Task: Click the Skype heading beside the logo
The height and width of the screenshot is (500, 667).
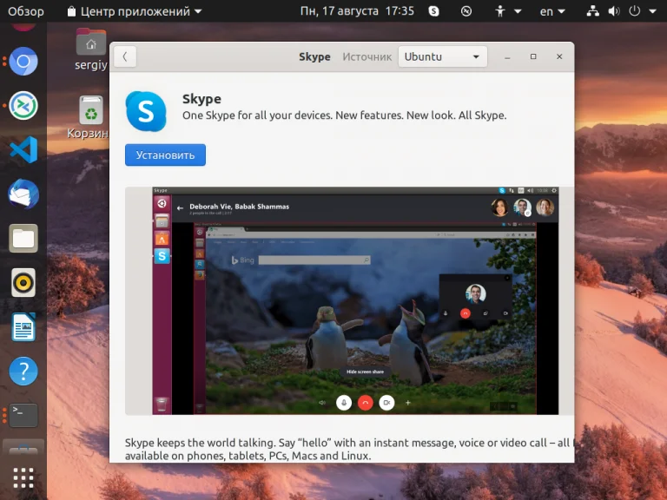Action: click(201, 99)
